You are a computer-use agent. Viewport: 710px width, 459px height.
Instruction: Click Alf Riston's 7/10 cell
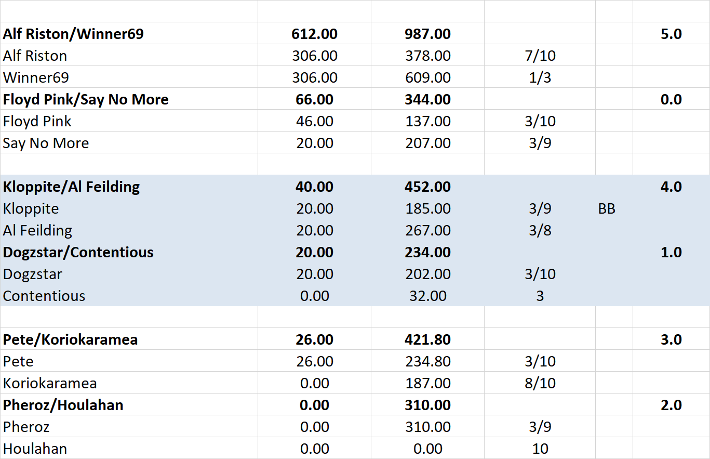540,56
